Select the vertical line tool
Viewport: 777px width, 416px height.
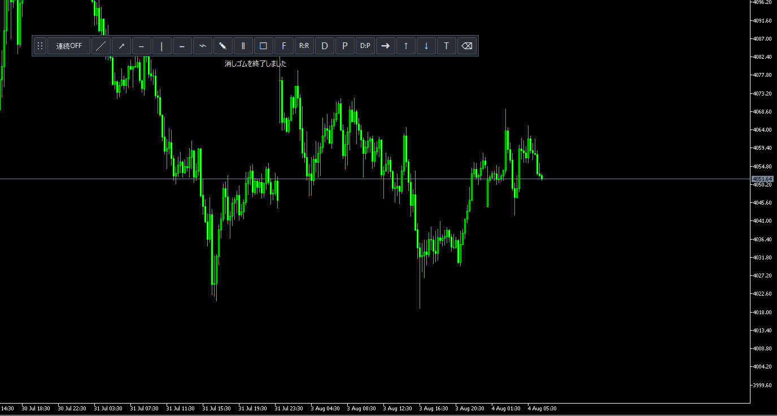[x=162, y=46]
